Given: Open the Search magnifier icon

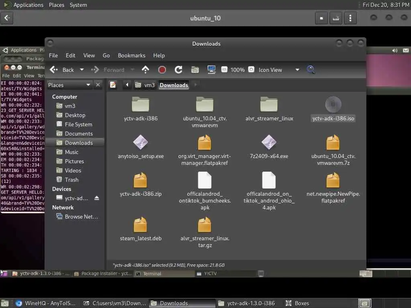Looking at the screenshot, I should (311, 70).
